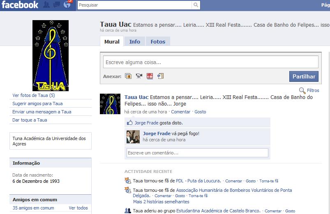Click the thumbs-up icon beside Jorge Frade

click(129, 123)
